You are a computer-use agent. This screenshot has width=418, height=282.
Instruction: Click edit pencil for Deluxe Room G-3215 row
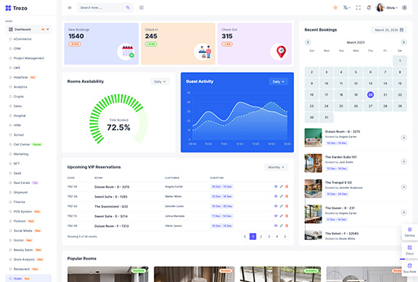pos(281,187)
